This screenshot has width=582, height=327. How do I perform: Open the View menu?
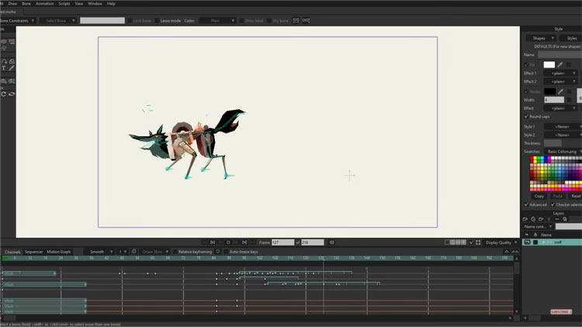tap(78, 4)
